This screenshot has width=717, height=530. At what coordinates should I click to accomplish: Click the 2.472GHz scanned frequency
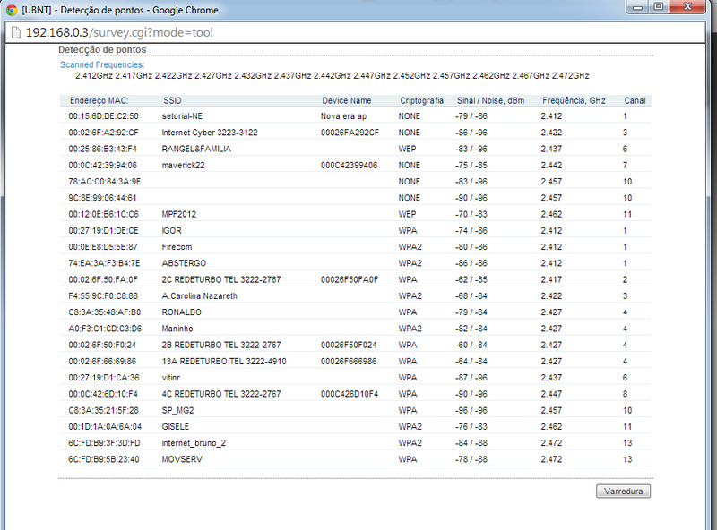pos(570,76)
